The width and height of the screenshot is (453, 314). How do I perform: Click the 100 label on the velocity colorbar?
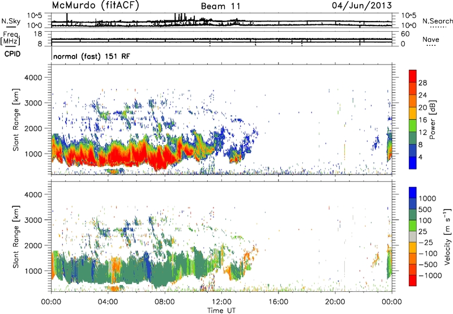425,220
